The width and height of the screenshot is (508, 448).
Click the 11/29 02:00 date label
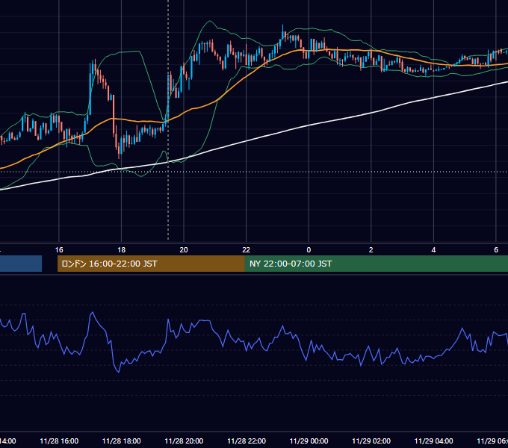pos(371,441)
